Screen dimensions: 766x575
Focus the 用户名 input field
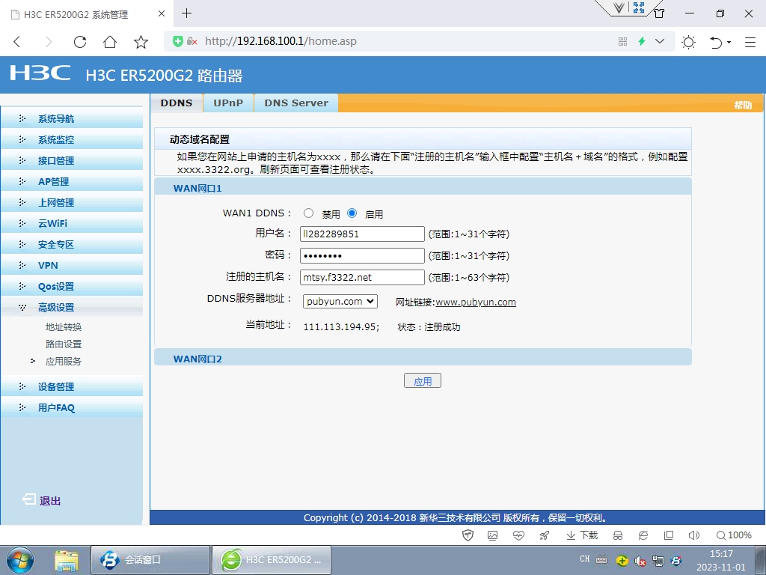pos(362,234)
